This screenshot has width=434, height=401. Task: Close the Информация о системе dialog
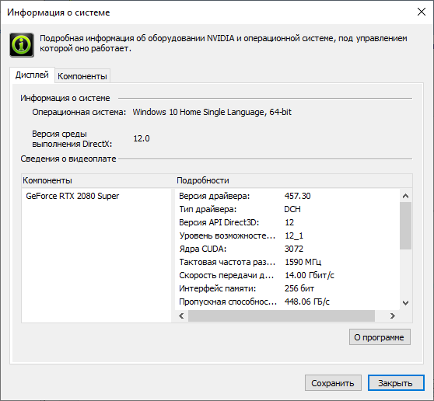pos(422,12)
